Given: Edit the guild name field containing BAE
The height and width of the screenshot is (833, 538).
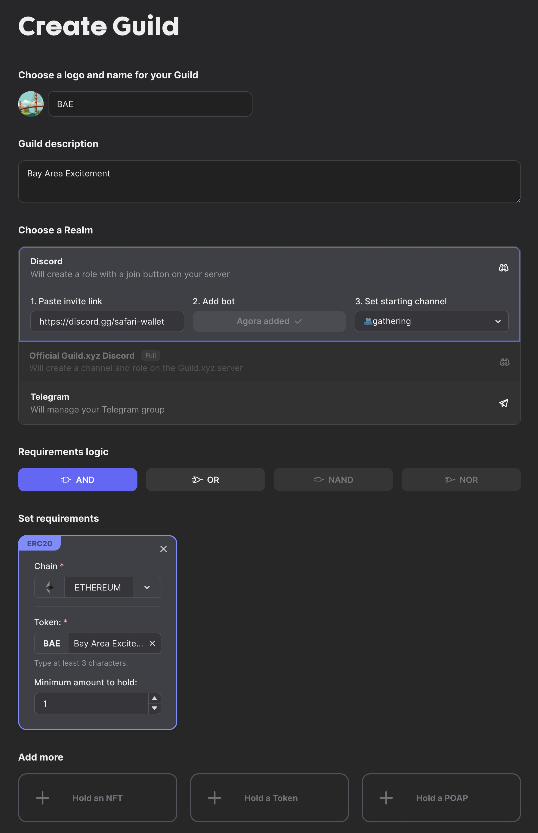Looking at the screenshot, I should 150,104.
